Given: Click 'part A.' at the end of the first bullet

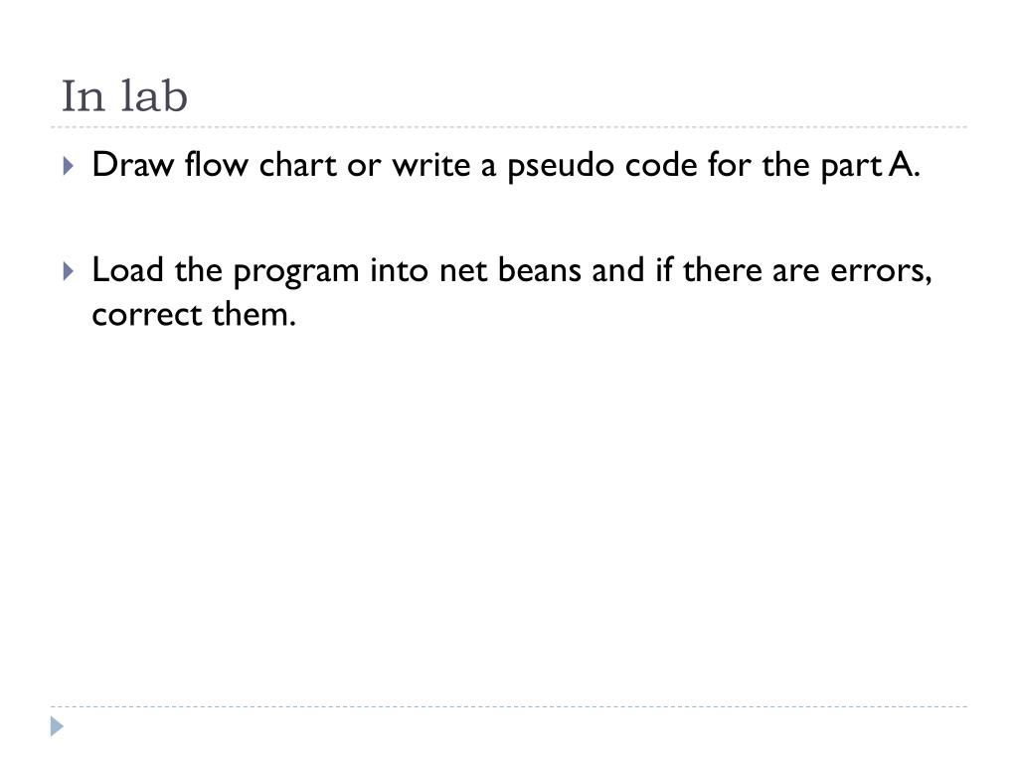Looking at the screenshot, I should [871, 166].
